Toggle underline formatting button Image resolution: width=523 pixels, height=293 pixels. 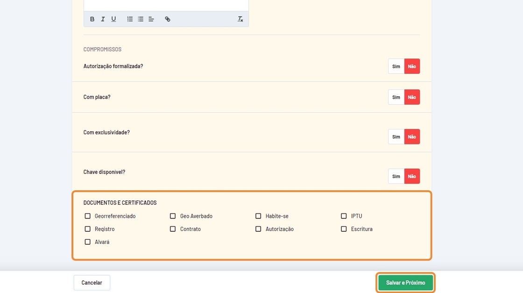[x=113, y=19]
